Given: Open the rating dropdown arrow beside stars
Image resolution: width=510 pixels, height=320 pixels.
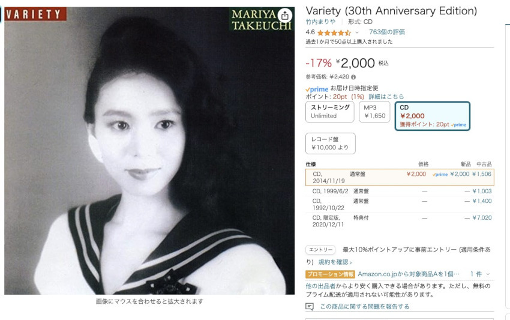Looking at the screenshot, I should pos(357,32).
